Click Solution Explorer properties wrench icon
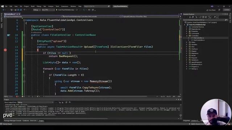Screen dimensions: 232x130 214,17
